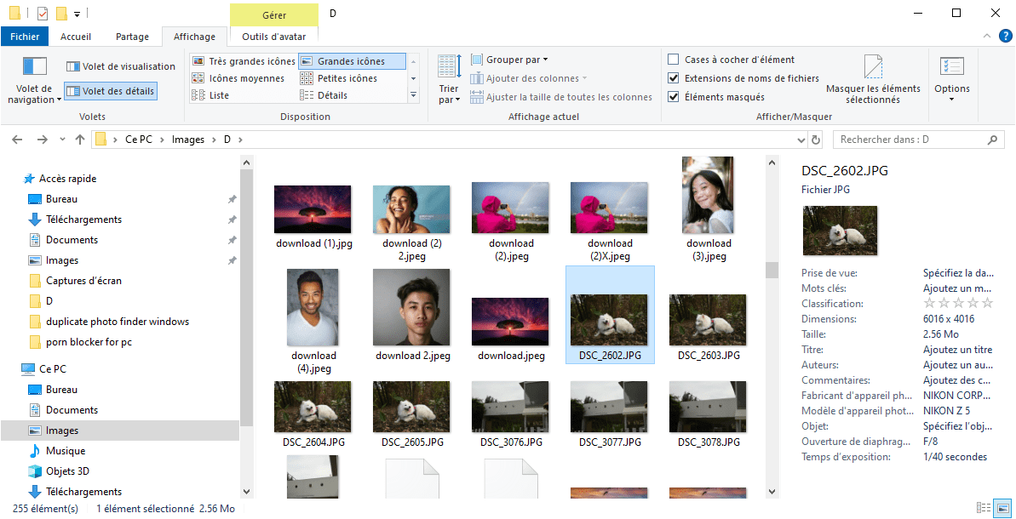Select Liste layout
This screenshot has height=519, width=1016.
tap(210, 95)
